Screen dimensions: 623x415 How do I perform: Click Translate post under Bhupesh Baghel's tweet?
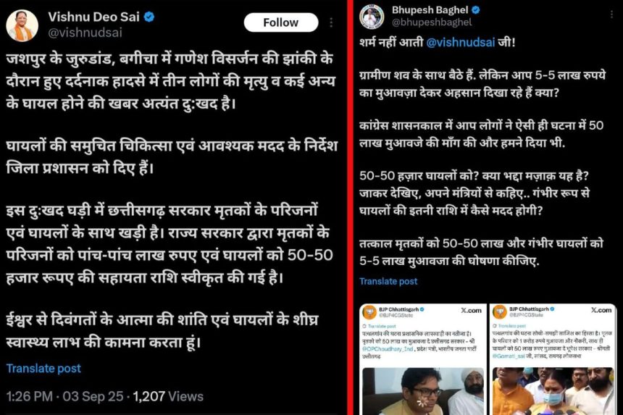click(x=388, y=281)
